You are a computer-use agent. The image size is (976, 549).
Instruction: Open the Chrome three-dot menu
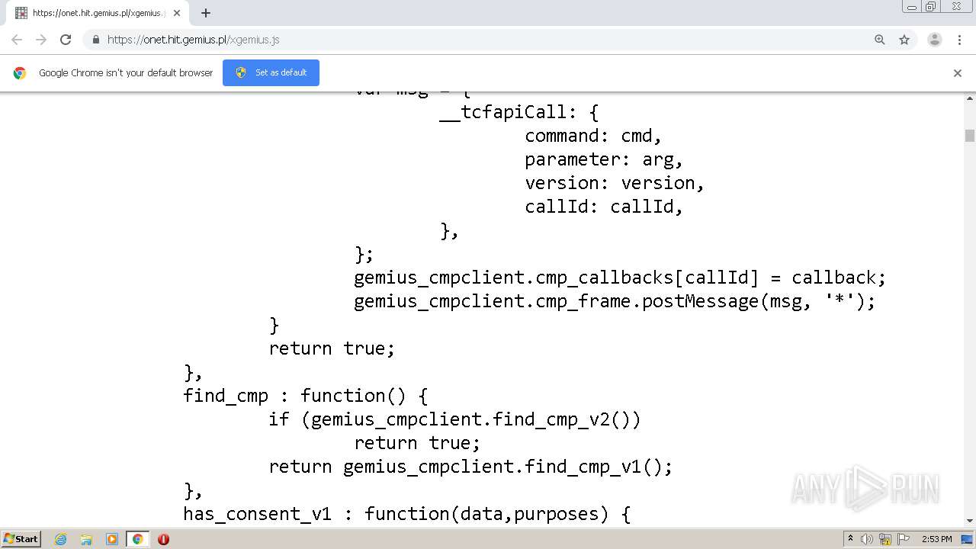pyautogui.click(x=959, y=40)
